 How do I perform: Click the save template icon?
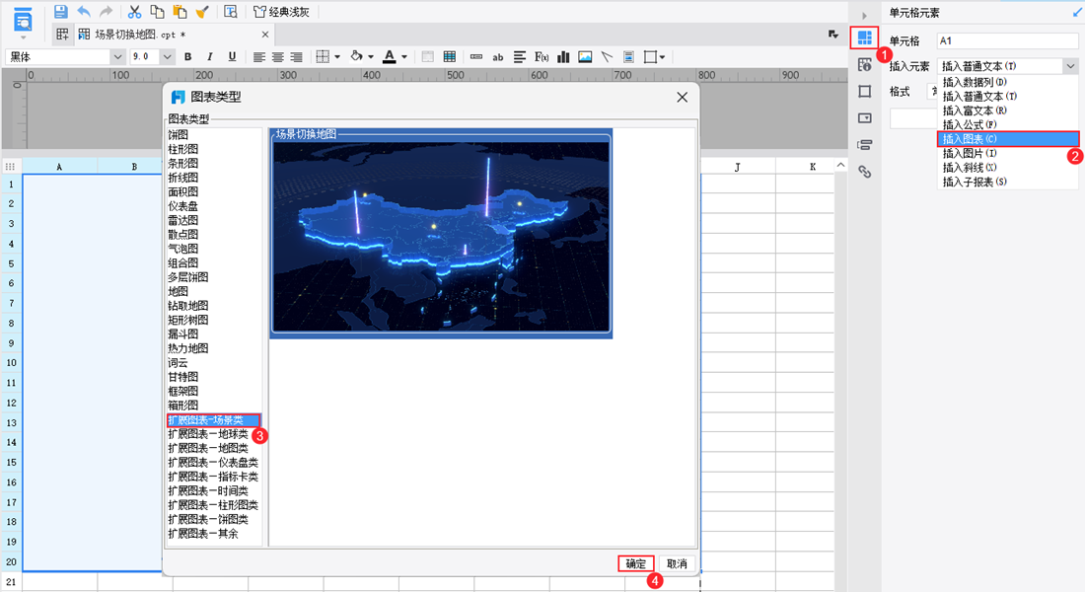[x=61, y=12]
